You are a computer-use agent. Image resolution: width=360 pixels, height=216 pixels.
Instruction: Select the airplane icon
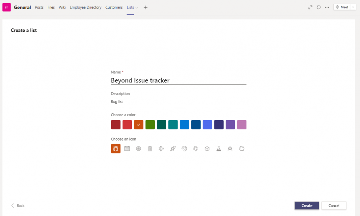pyautogui.click(x=161, y=149)
